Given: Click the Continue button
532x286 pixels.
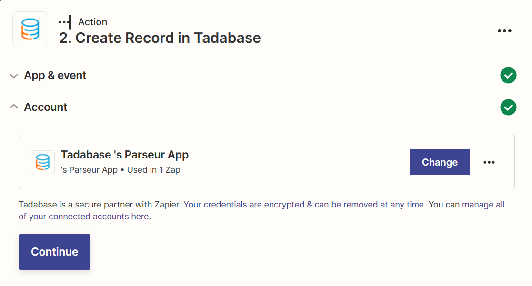Looking at the screenshot, I should (x=54, y=252).
